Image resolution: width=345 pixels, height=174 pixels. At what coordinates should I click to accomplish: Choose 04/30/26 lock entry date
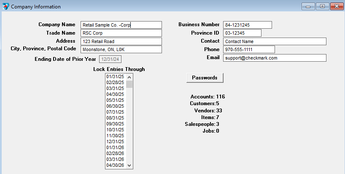(115, 165)
